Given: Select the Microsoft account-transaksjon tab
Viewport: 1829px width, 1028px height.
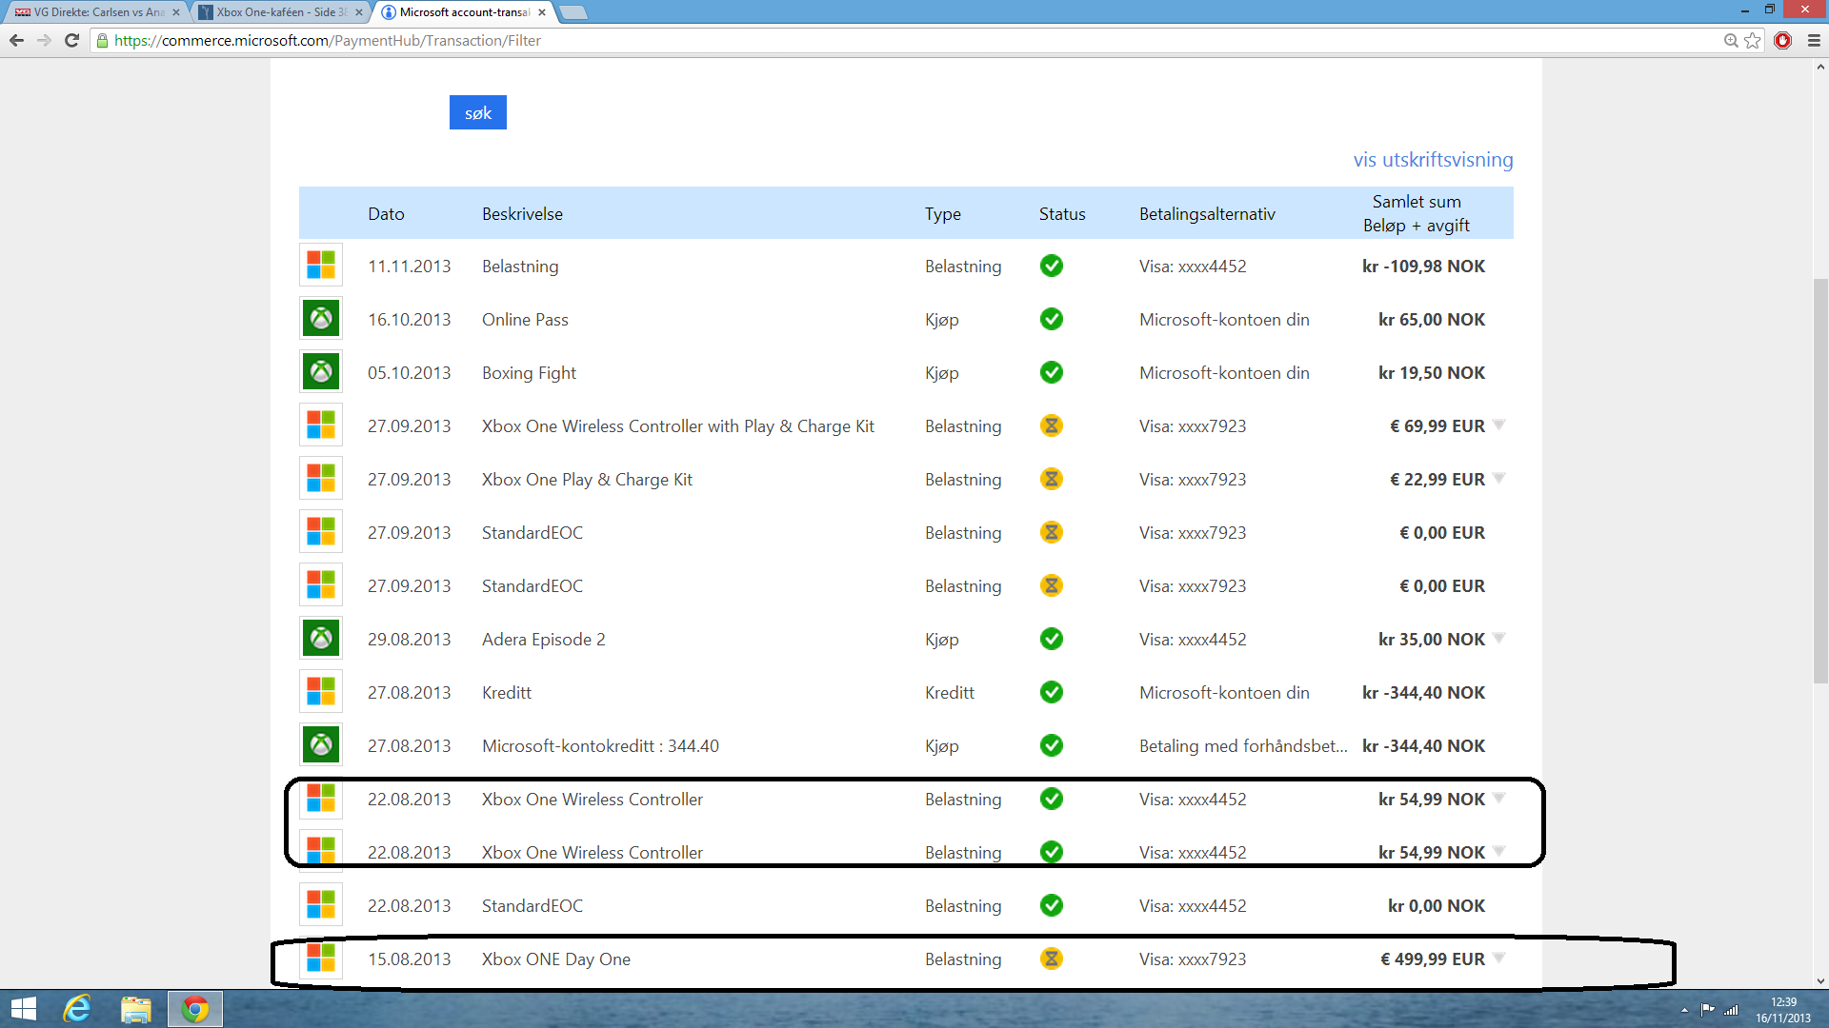Looking at the screenshot, I should (464, 12).
